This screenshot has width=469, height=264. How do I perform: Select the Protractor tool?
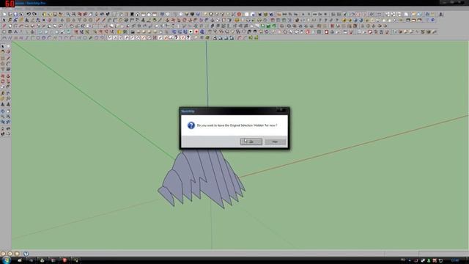tap(3, 98)
